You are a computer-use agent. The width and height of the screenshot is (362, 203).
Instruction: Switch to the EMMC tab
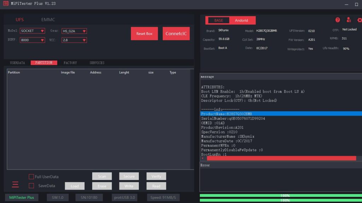pyautogui.click(x=48, y=20)
